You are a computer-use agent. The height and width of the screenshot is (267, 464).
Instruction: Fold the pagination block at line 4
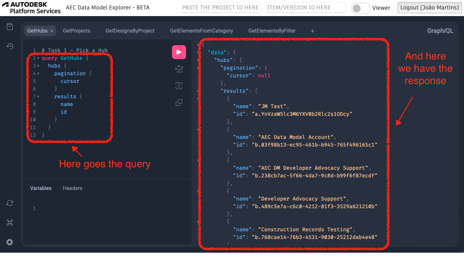(38, 73)
